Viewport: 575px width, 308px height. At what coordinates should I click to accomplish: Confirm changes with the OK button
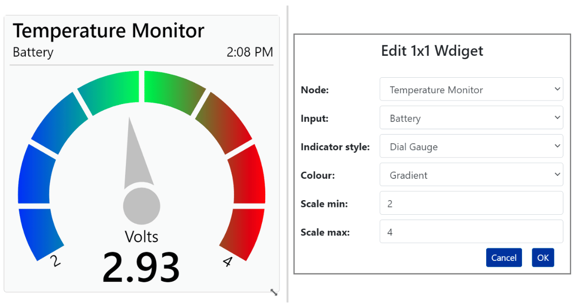(543, 258)
